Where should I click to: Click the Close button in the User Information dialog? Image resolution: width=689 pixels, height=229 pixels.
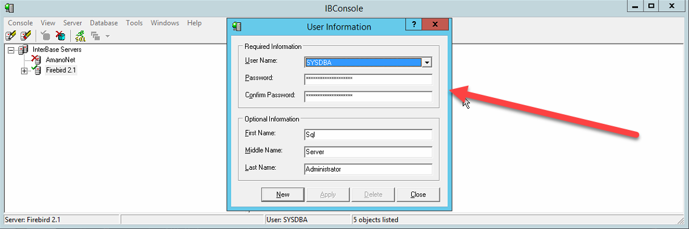click(x=418, y=195)
